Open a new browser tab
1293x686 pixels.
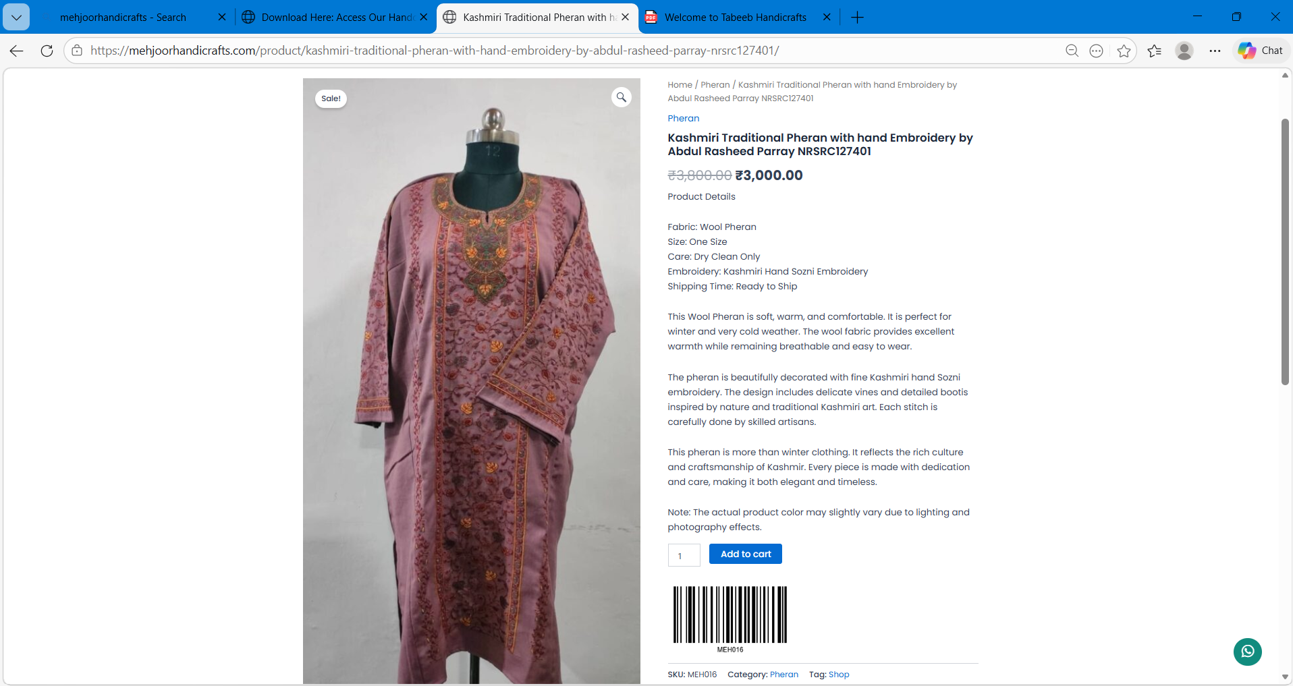point(857,18)
